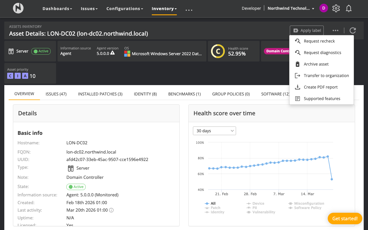Expand the Issues navigation menu
The image size is (368, 230).
[89, 9]
